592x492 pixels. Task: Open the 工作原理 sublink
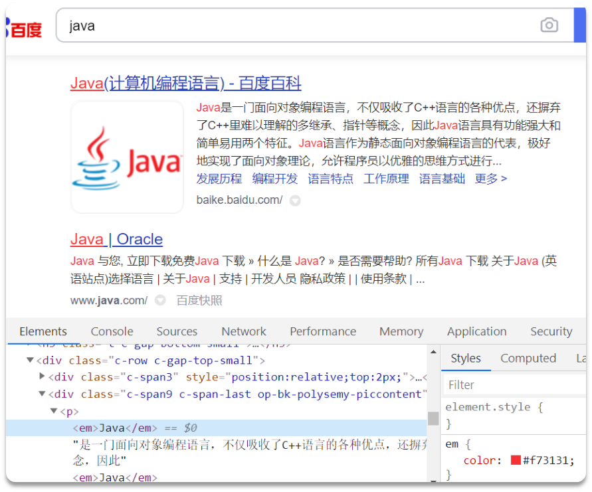click(386, 179)
